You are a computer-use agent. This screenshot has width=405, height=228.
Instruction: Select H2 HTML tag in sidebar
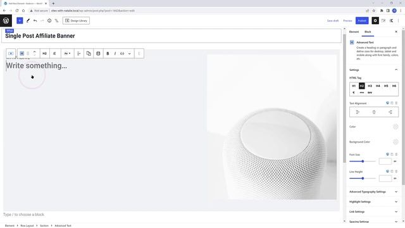[362, 86]
